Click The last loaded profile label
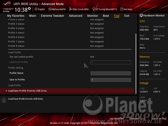 pyautogui.click(x=21, y=57)
